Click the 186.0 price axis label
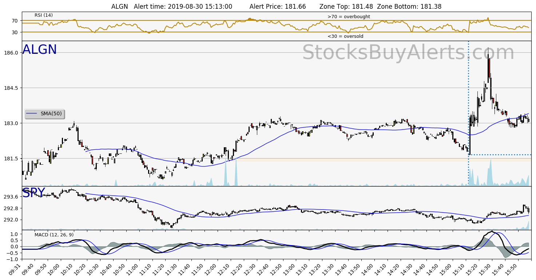 (11, 53)
